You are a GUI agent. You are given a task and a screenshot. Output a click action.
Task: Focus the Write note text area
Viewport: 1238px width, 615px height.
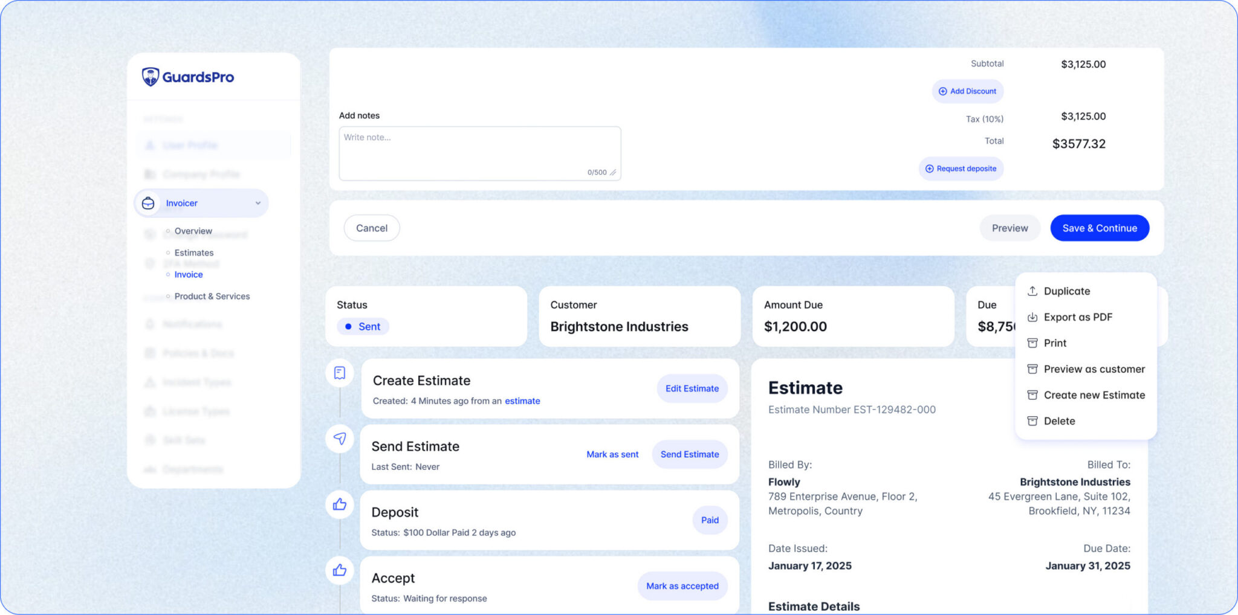(479, 153)
